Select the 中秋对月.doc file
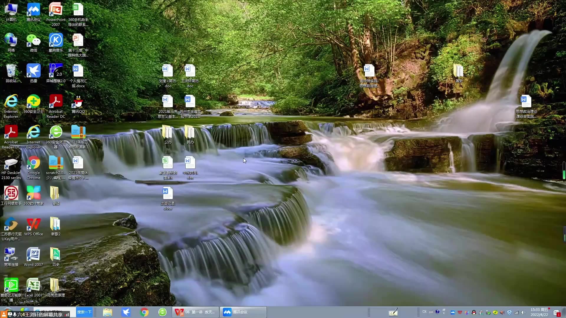 click(x=190, y=168)
